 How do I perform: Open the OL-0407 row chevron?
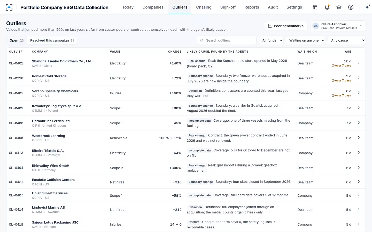[359, 195]
